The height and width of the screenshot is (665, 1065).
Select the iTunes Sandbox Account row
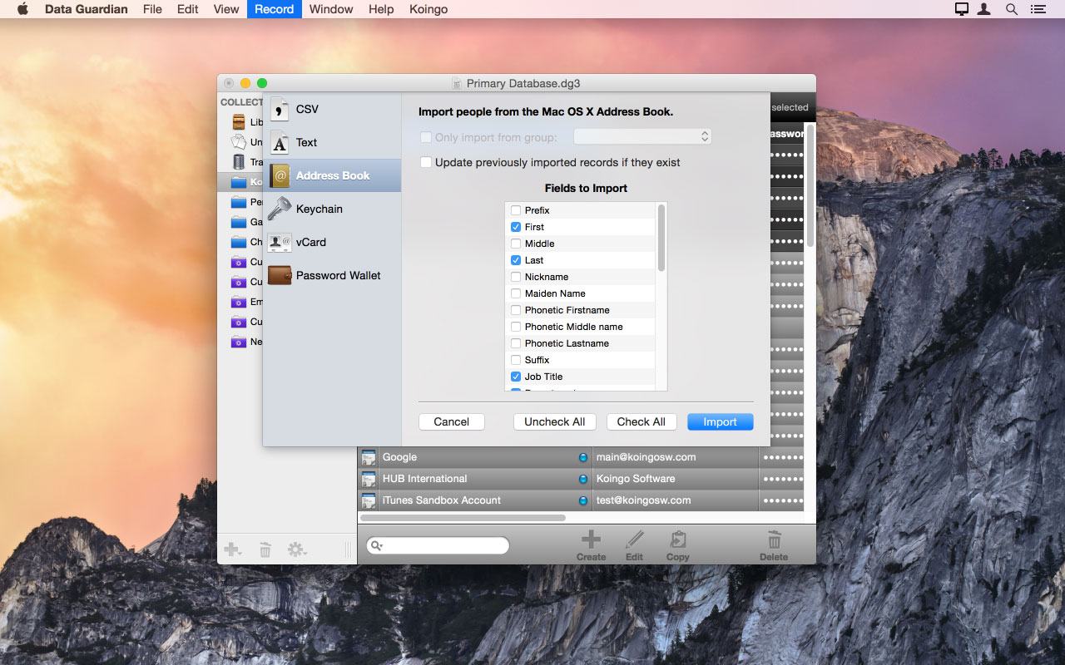(581, 500)
